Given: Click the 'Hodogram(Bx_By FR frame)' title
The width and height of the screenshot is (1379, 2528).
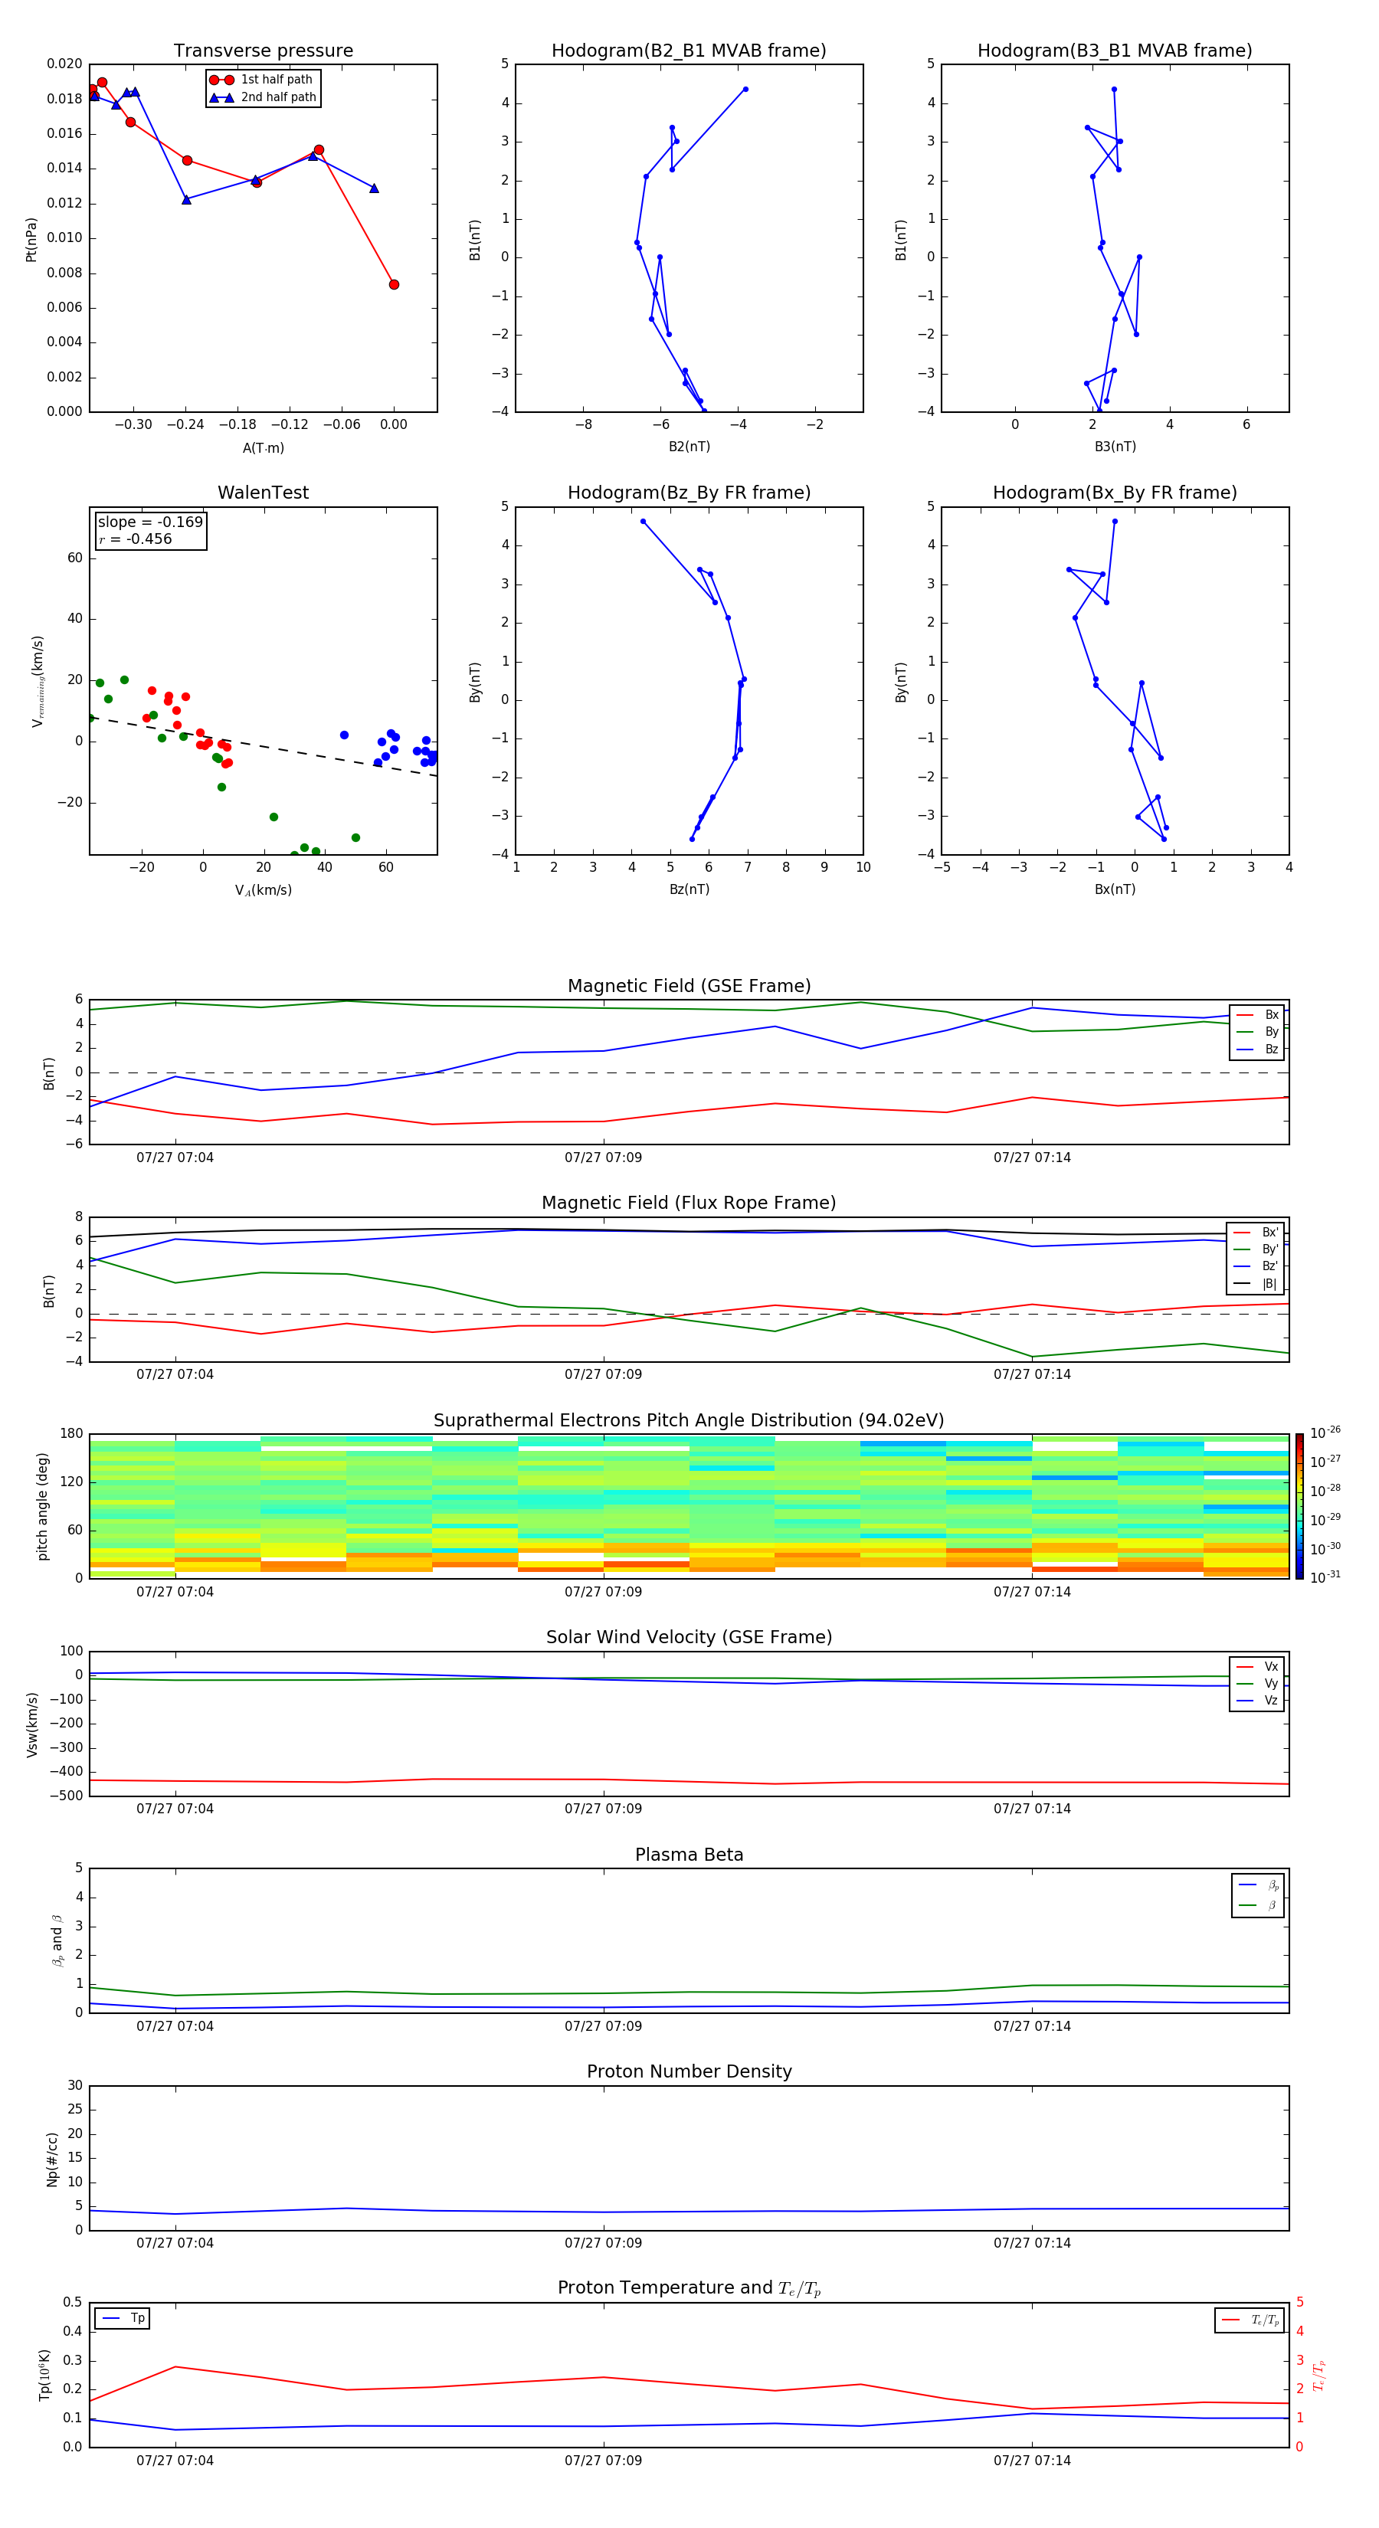Looking at the screenshot, I should pos(1115,493).
